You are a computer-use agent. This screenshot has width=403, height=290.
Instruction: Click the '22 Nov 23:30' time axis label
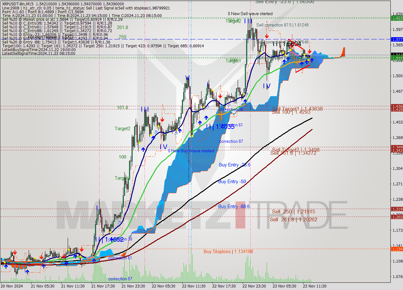[254, 286]
